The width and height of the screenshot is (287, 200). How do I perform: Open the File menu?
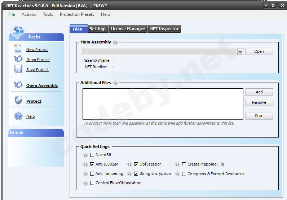pyautogui.click(x=12, y=14)
